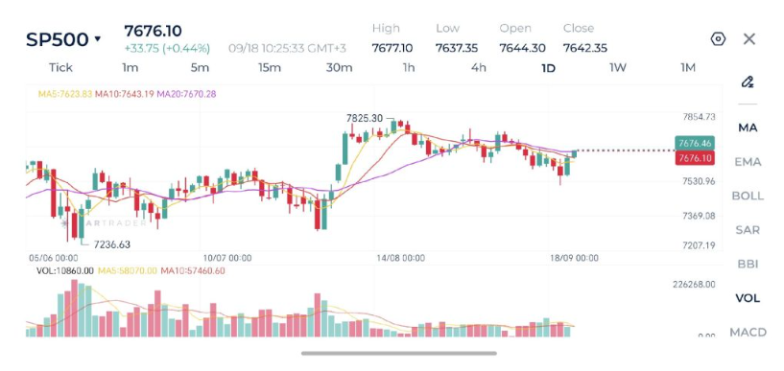Viewport: 784px width, 371px height.
Task: Tap the bottom home indicator bar
Action: (398, 353)
